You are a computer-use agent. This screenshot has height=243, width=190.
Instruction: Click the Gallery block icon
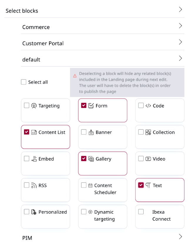(91, 159)
